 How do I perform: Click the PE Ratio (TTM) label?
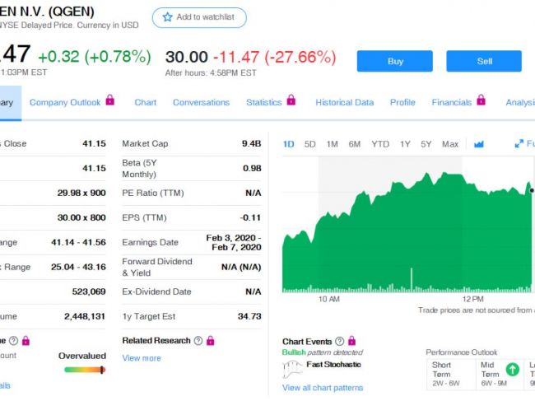(x=153, y=194)
